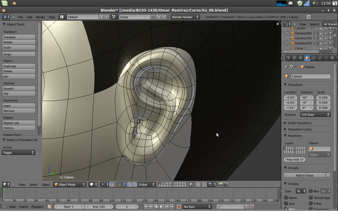Jump to the last frame of the timeline
Image resolution: width=338 pixels, height=211 pixels.
click(x=172, y=207)
